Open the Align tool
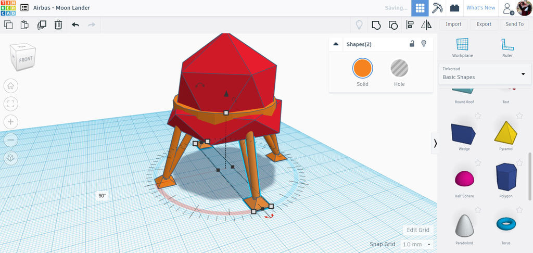The width and height of the screenshot is (533, 253). click(x=410, y=25)
